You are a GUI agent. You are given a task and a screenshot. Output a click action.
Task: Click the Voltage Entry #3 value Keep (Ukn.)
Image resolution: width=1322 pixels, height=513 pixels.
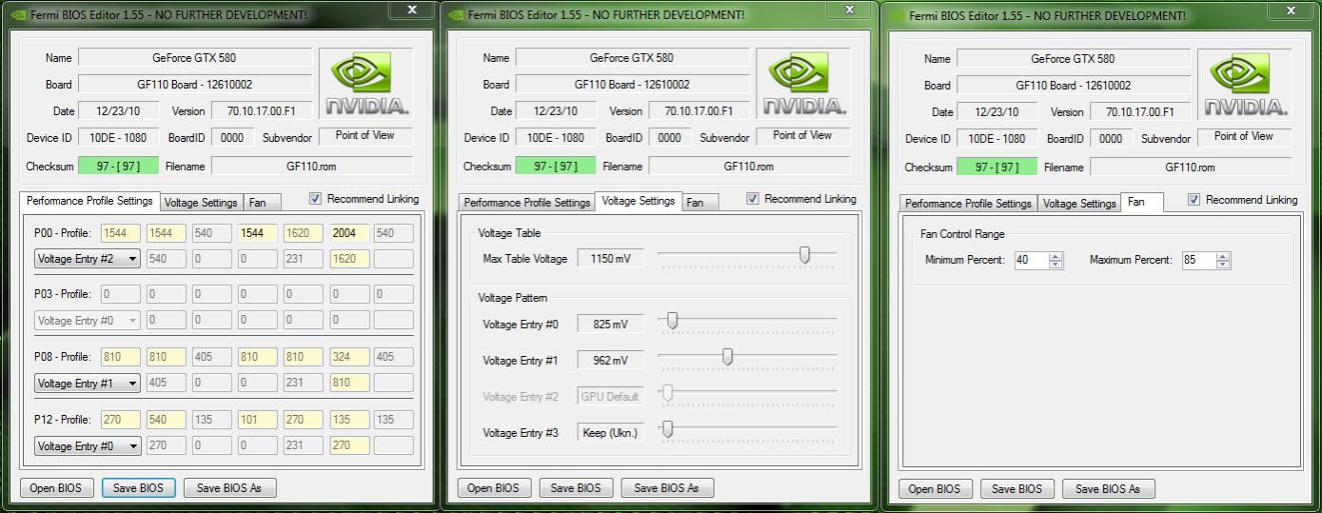(x=610, y=433)
